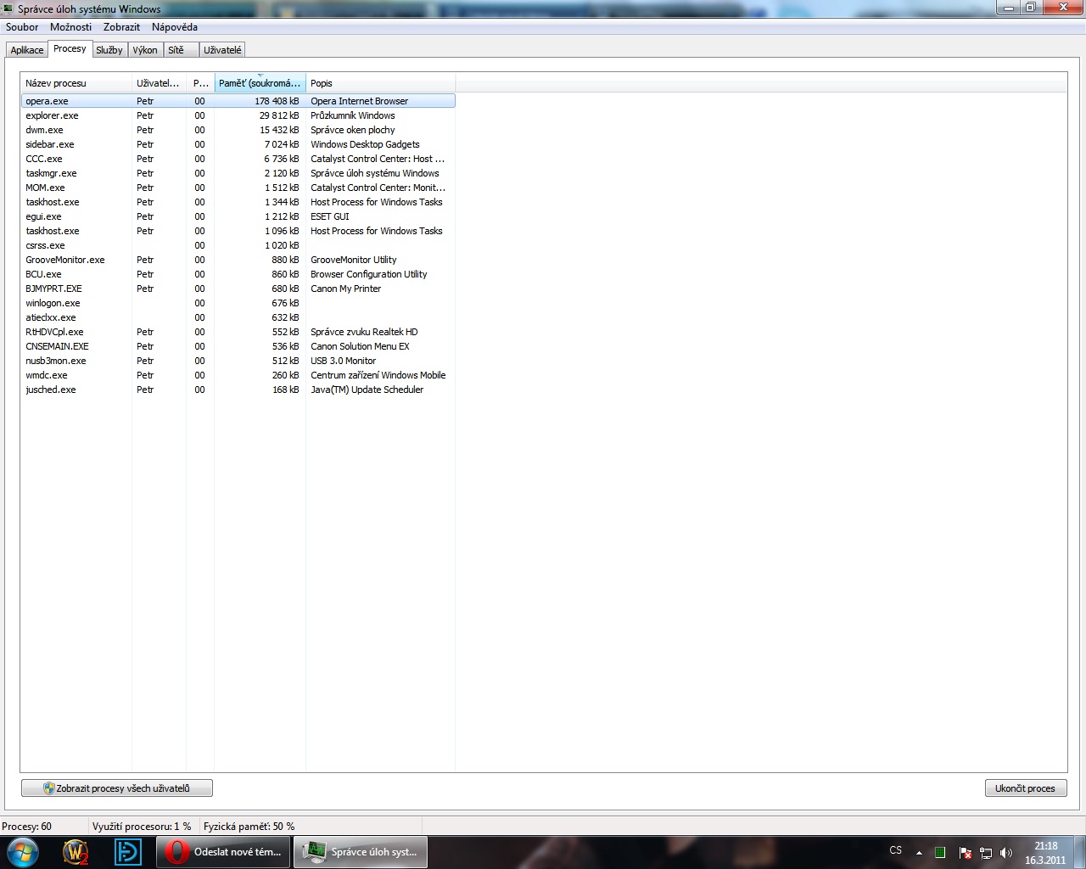Open the Soubor menu
The width and height of the screenshot is (1086, 869).
(x=22, y=27)
